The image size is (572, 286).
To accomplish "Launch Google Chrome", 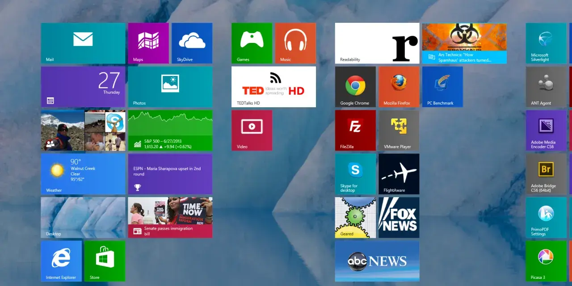I will coord(355,87).
